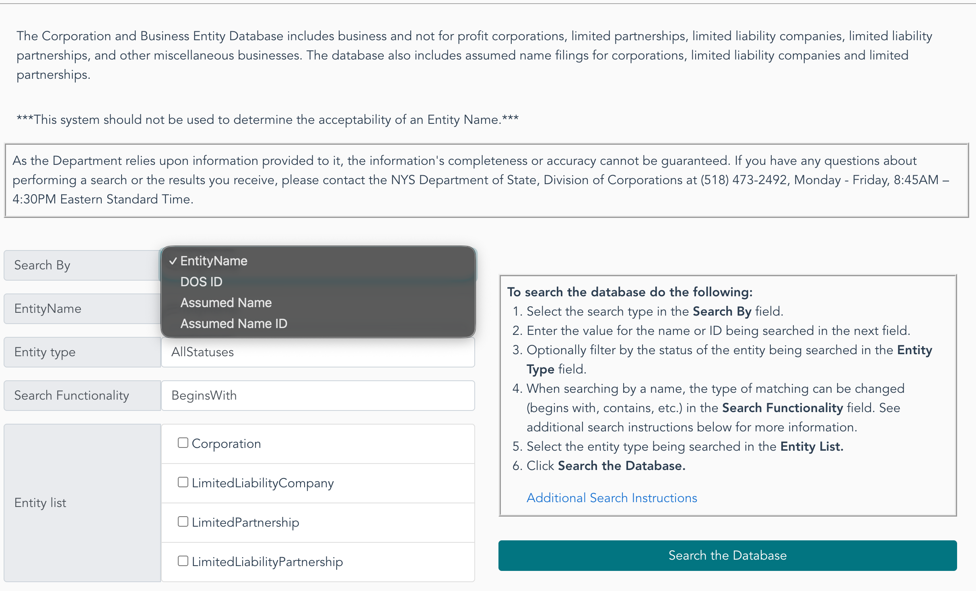The image size is (976, 591).
Task: Click the Search the Database button
Action: [727, 556]
